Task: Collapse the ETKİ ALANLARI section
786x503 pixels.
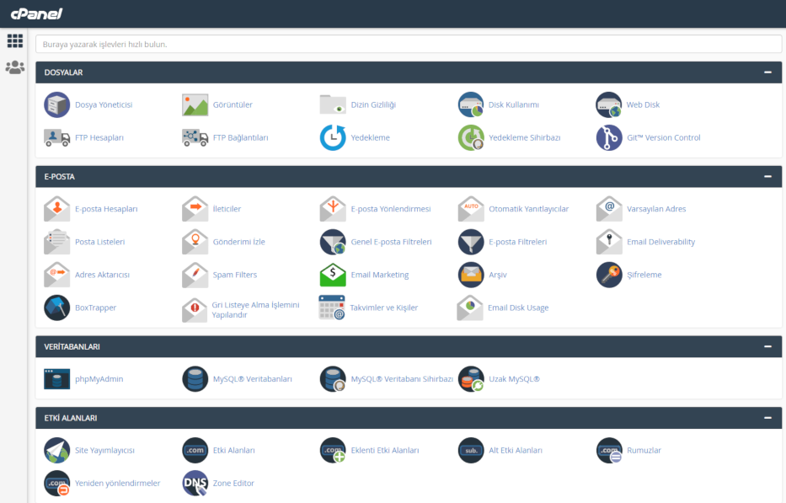Action: click(x=767, y=418)
